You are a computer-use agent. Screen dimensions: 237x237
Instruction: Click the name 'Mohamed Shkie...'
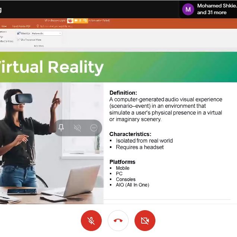(217, 6)
